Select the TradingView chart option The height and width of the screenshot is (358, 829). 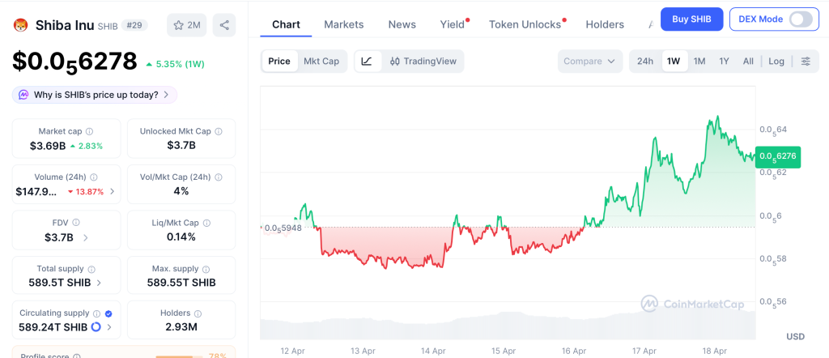tap(423, 61)
